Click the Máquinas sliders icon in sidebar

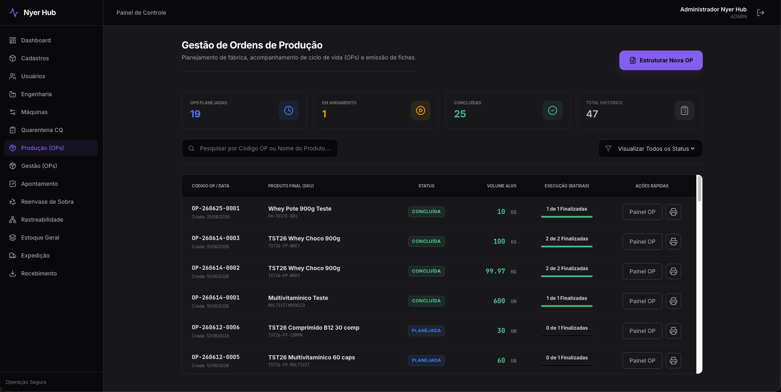click(x=13, y=112)
